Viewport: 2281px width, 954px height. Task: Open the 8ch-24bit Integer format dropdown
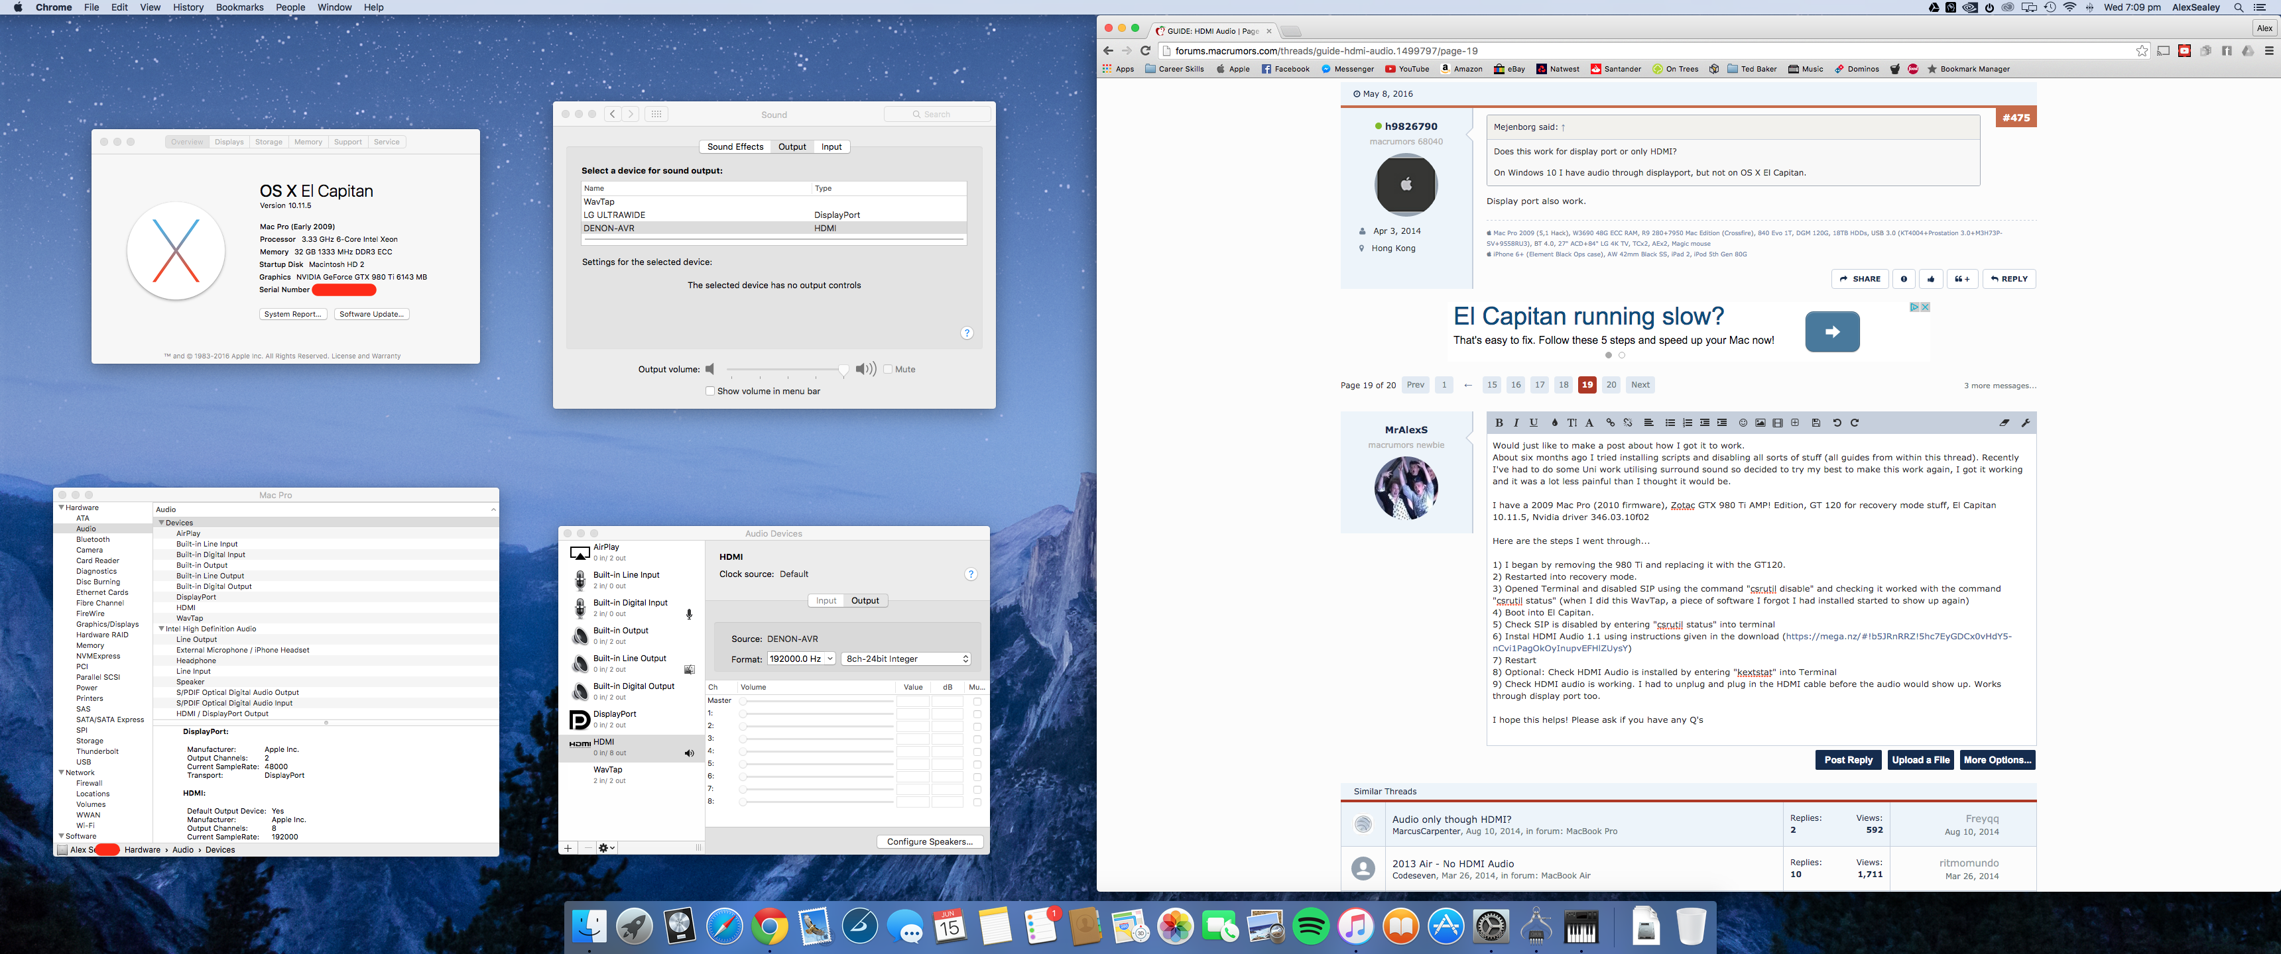pyautogui.click(x=906, y=659)
